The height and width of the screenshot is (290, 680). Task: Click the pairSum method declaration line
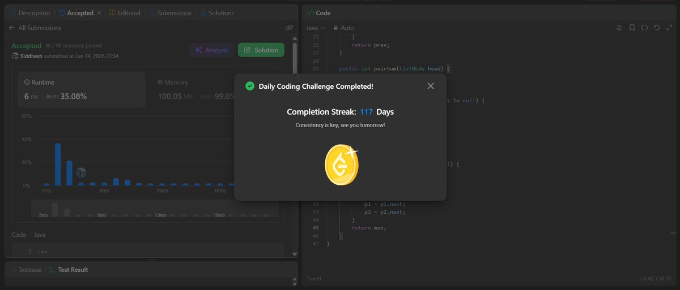[394, 68]
